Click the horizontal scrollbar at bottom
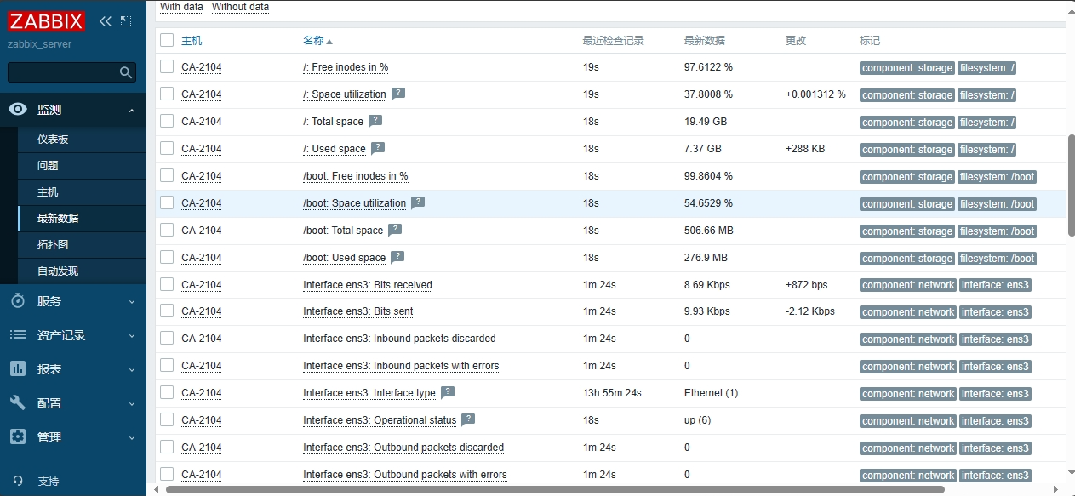 (553, 490)
